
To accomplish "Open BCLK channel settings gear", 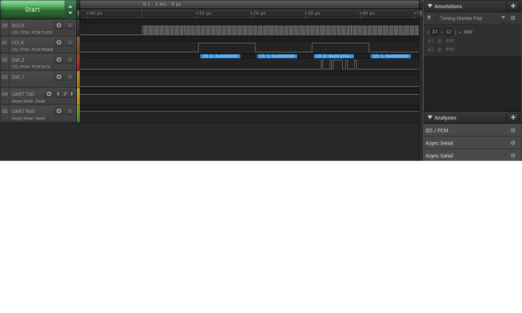I will [x=59, y=25].
